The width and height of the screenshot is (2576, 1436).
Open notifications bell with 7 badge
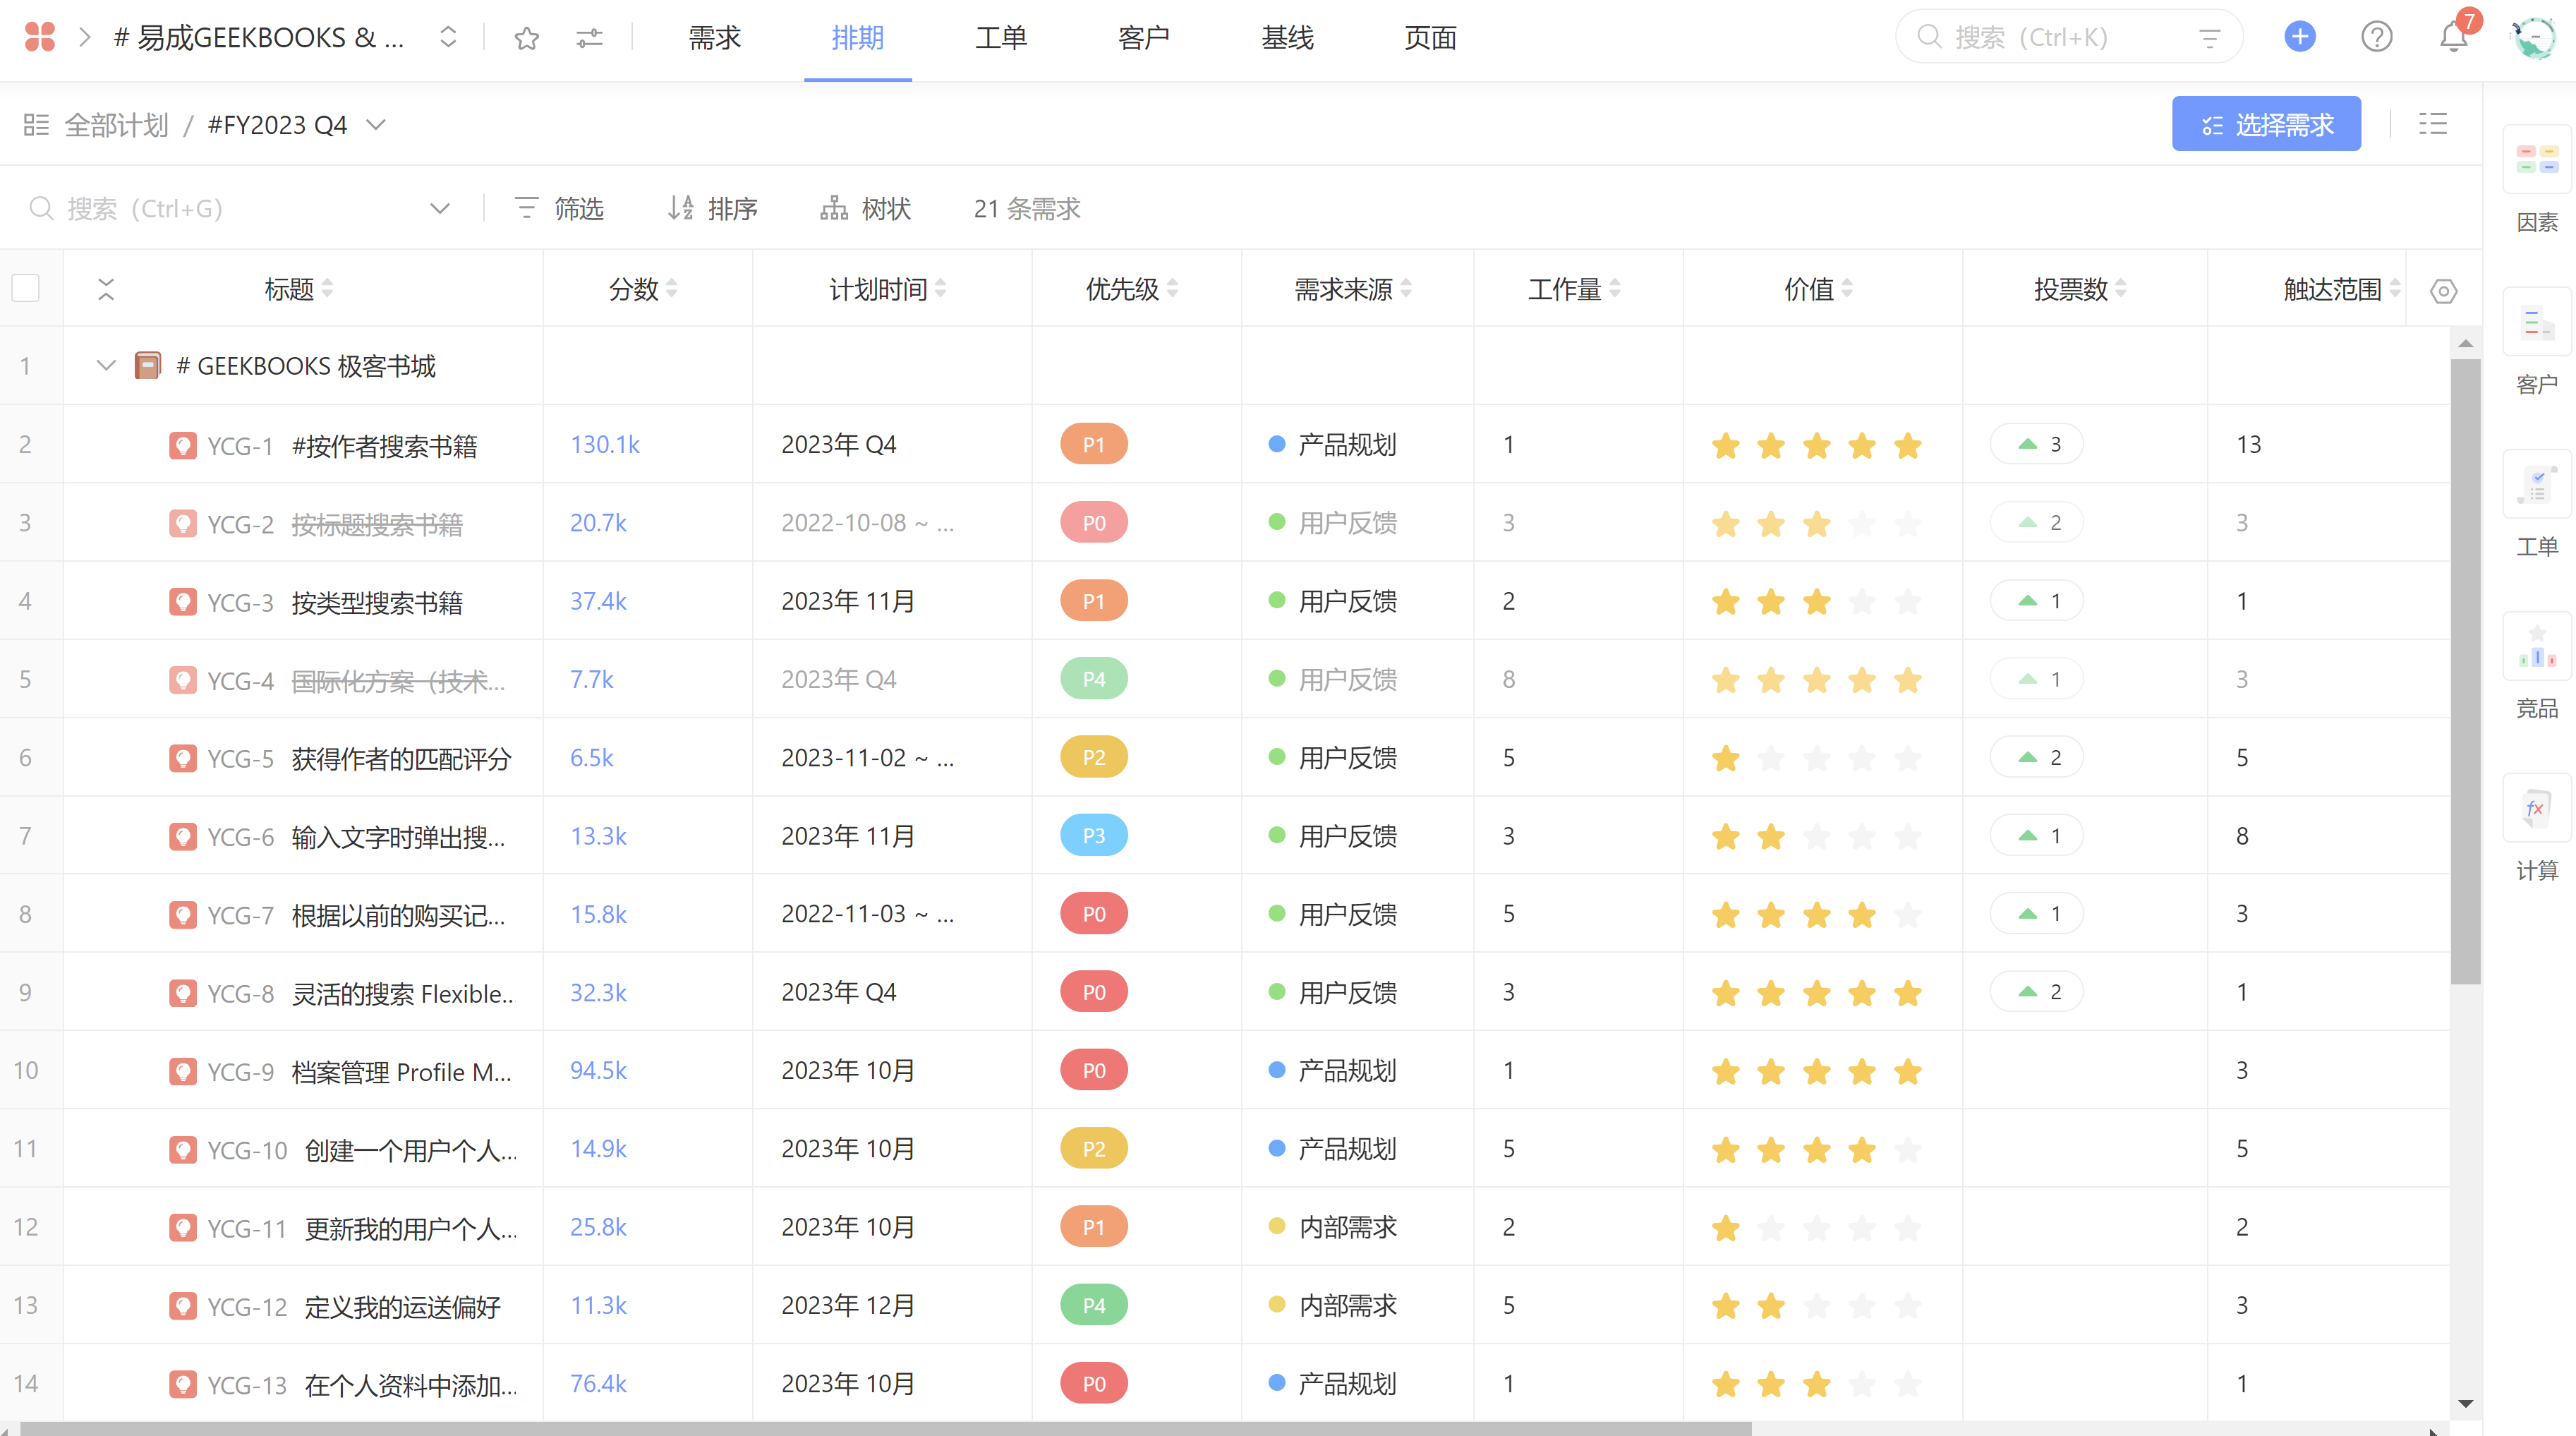pos(2455,35)
